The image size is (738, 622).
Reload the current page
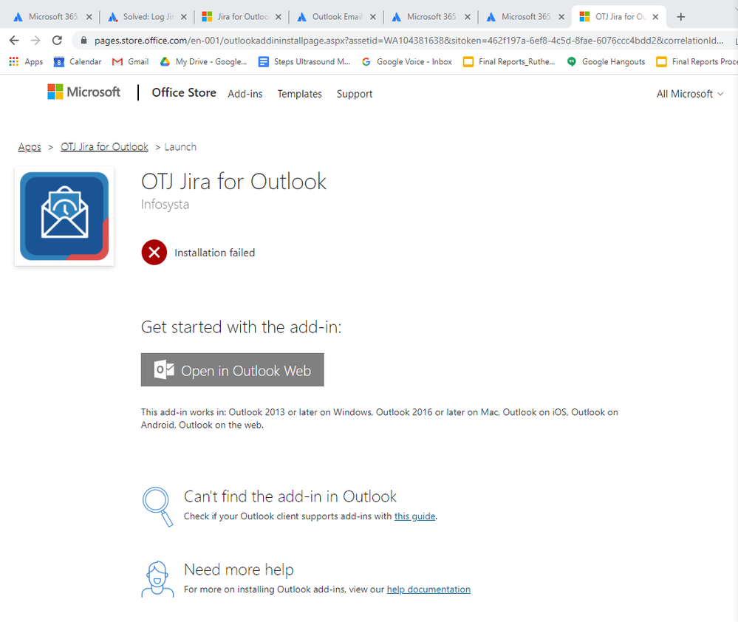click(x=57, y=40)
